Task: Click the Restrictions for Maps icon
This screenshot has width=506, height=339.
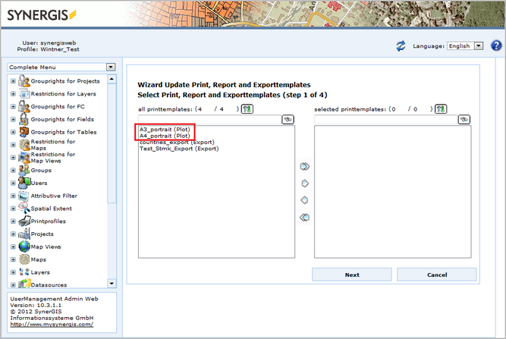Action: (x=24, y=145)
